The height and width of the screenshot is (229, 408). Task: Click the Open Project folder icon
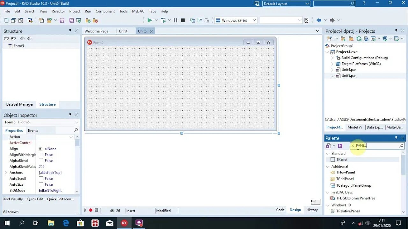49,20
